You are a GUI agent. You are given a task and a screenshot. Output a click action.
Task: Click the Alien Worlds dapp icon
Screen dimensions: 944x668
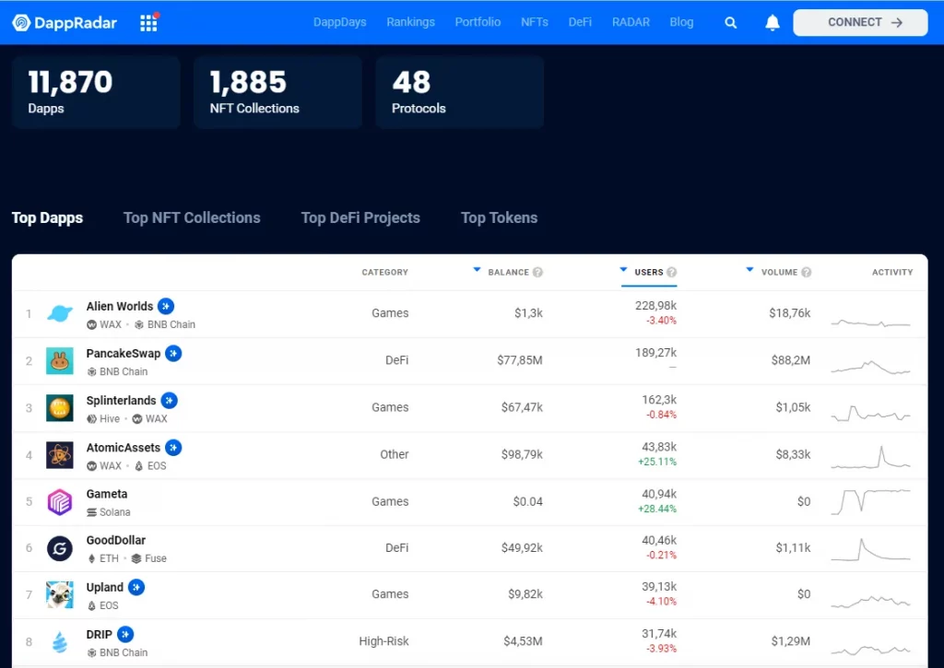pos(60,313)
